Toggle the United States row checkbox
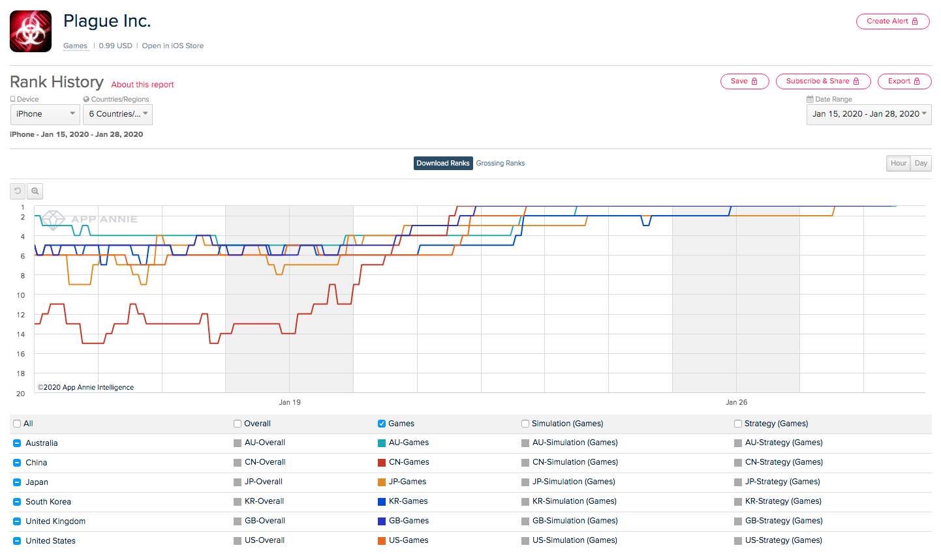This screenshot has width=941, height=554. click(x=17, y=541)
